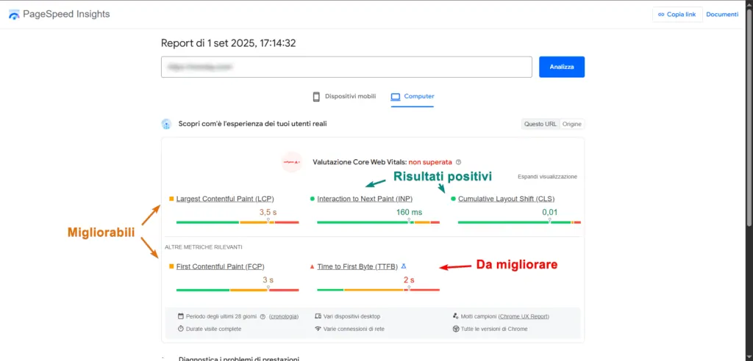Click the URL input field

tap(346, 67)
